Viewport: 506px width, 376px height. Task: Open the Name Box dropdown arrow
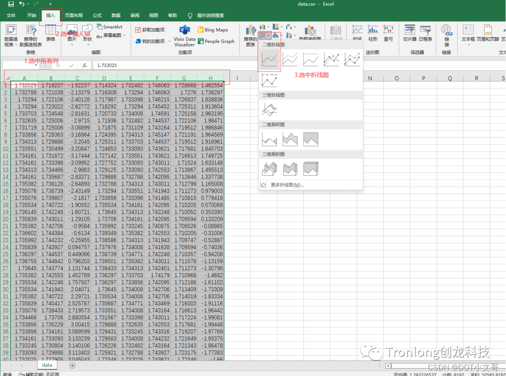click(x=36, y=65)
